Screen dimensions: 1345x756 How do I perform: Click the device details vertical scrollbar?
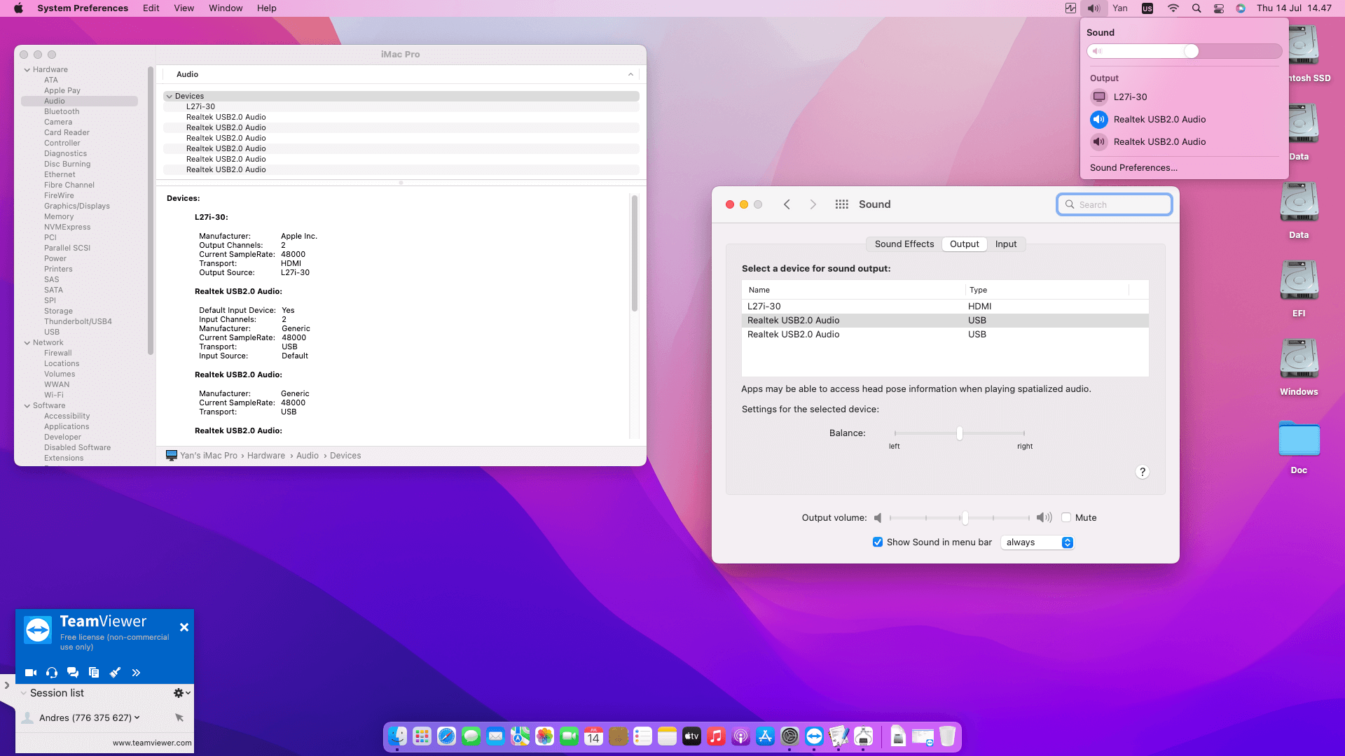(635, 253)
